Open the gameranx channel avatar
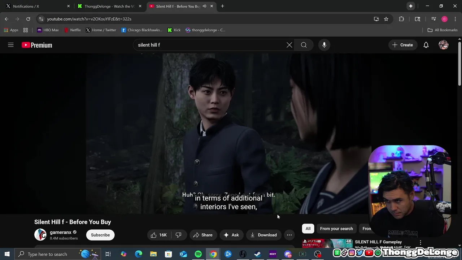This screenshot has width=462, height=260. click(x=40, y=235)
